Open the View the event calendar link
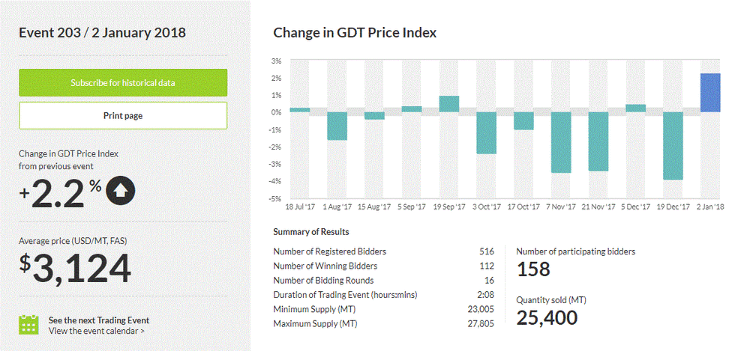The width and height of the screenshot is (750, 351). [97, 330]
